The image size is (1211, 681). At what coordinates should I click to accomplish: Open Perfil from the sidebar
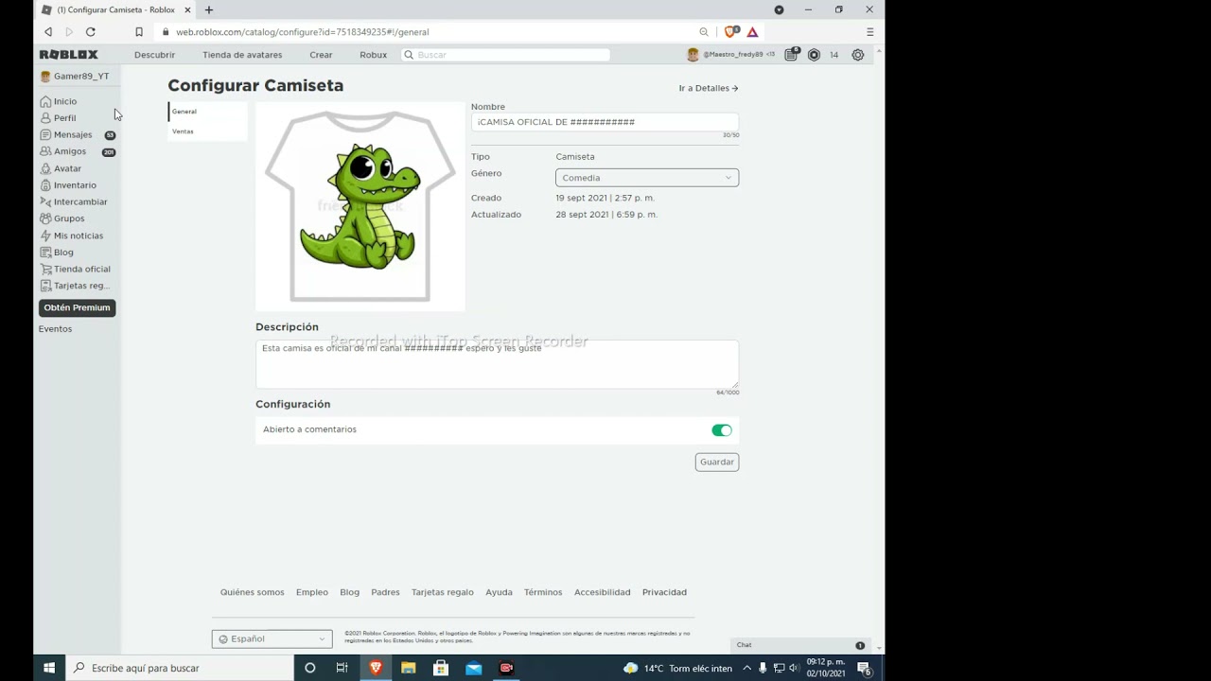coord(64,118)
